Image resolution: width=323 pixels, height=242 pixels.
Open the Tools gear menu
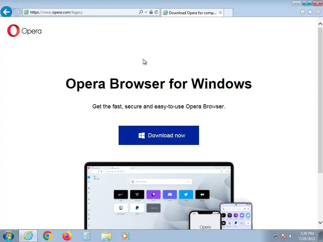tap(318, 12)
